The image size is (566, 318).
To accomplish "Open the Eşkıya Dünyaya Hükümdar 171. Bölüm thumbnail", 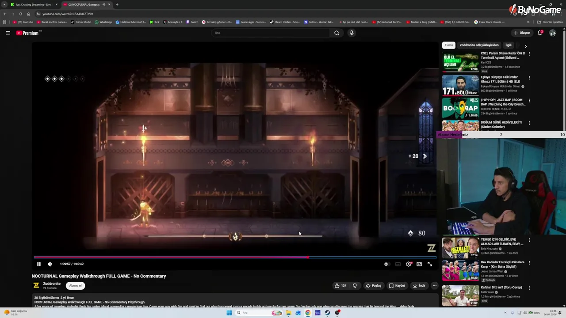I will point(460,85).
